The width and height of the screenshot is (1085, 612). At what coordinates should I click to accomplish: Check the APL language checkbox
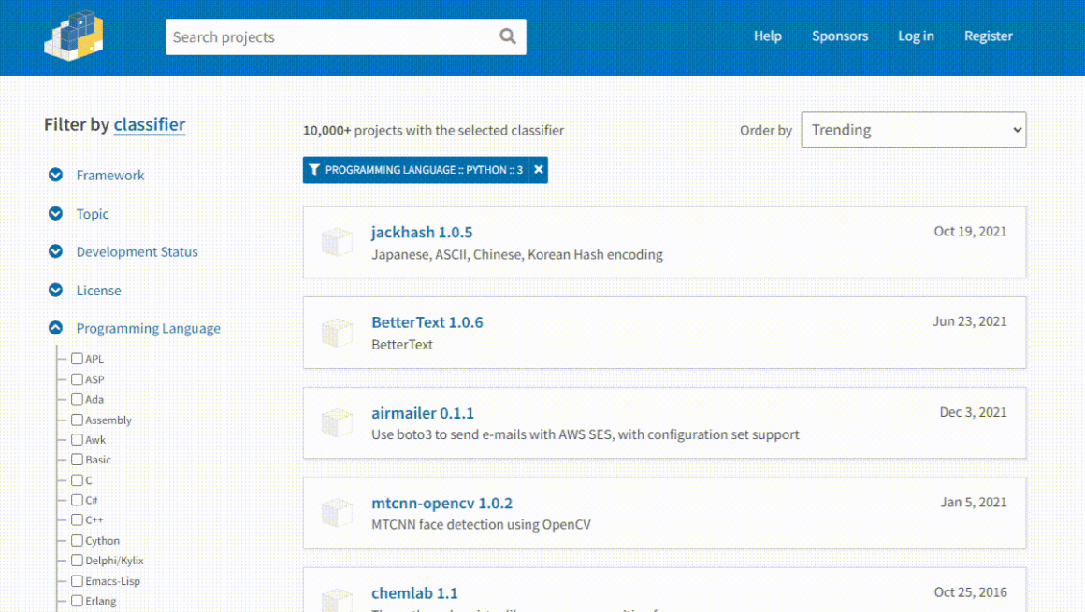click(x=78, y=359)
